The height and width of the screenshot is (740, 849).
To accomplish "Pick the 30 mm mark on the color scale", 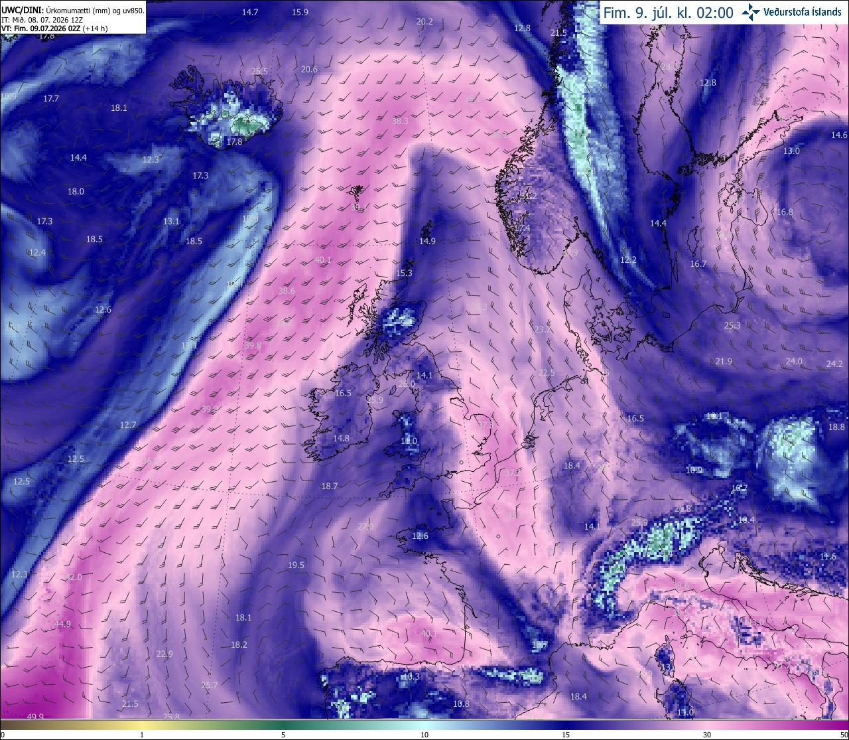I will tap(707, 735).
